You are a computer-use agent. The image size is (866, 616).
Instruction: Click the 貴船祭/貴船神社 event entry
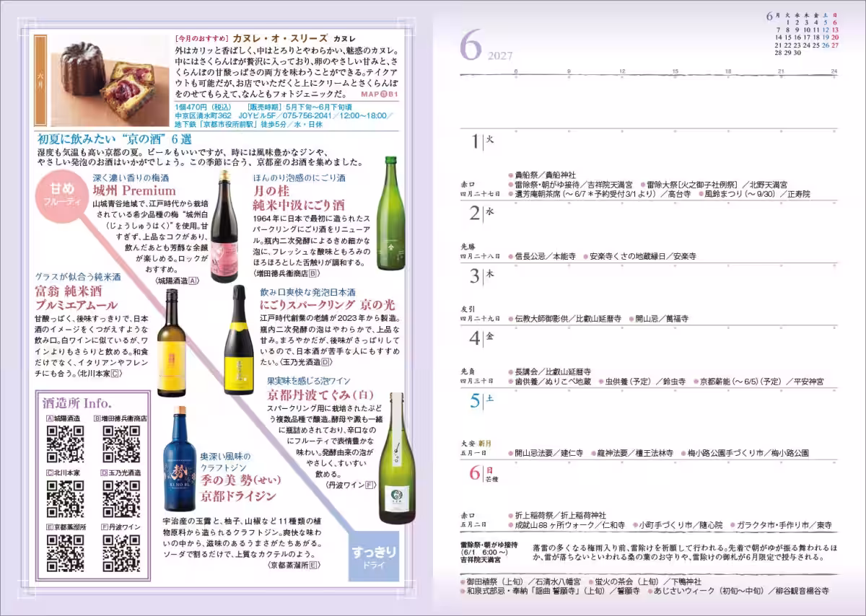541,175
